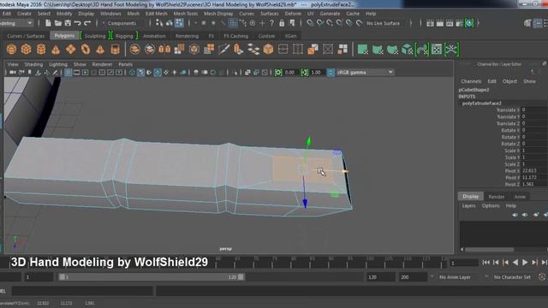
Task: Toggle the viewport gamma icon at 1.00
Action: (x=305, y=72)
